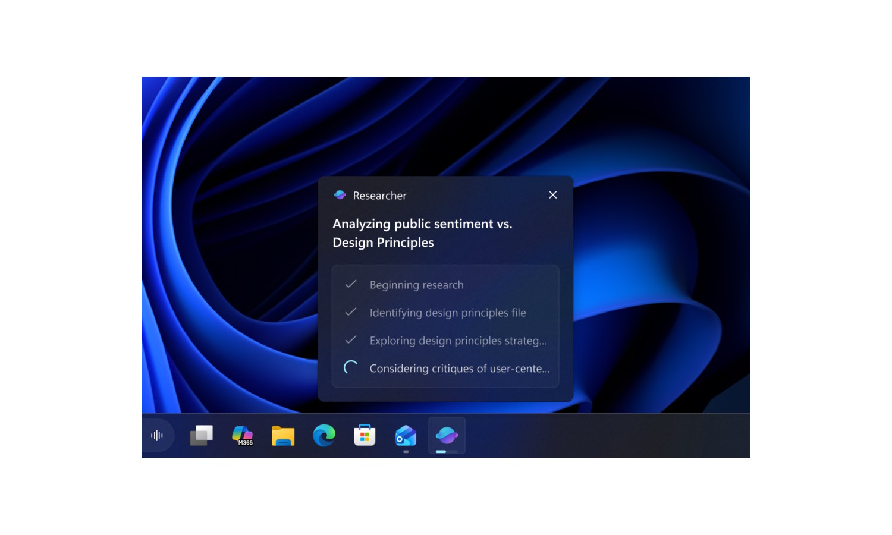This screenshot has height=535, width=892.
Task: Open the Microsoft Store icon
Action: click(364, 436)
